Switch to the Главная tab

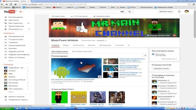point(55,45)
